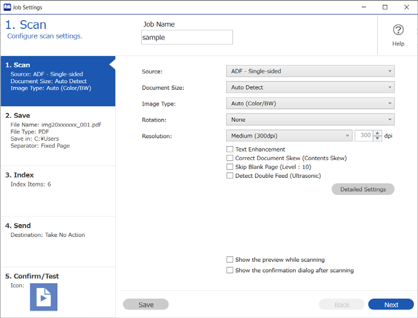Open the Help question mark icon
This screenshot has width=418, height=318.
tap(398, 30)
